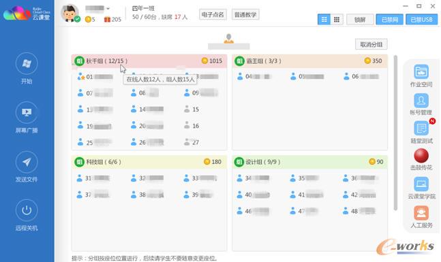Click the green badge of 霸王组

click(240, 61)
